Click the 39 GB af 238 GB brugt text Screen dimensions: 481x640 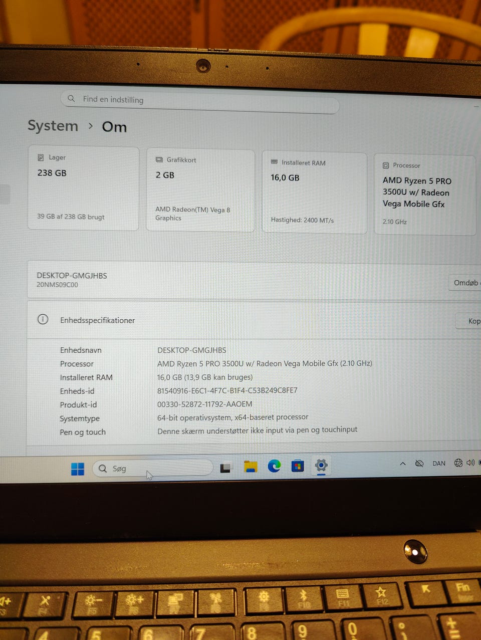[x=71, y=217]
